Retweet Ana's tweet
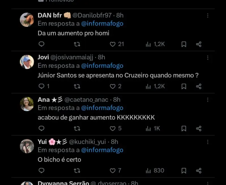The image size is (226, 185). click(77, 128)
